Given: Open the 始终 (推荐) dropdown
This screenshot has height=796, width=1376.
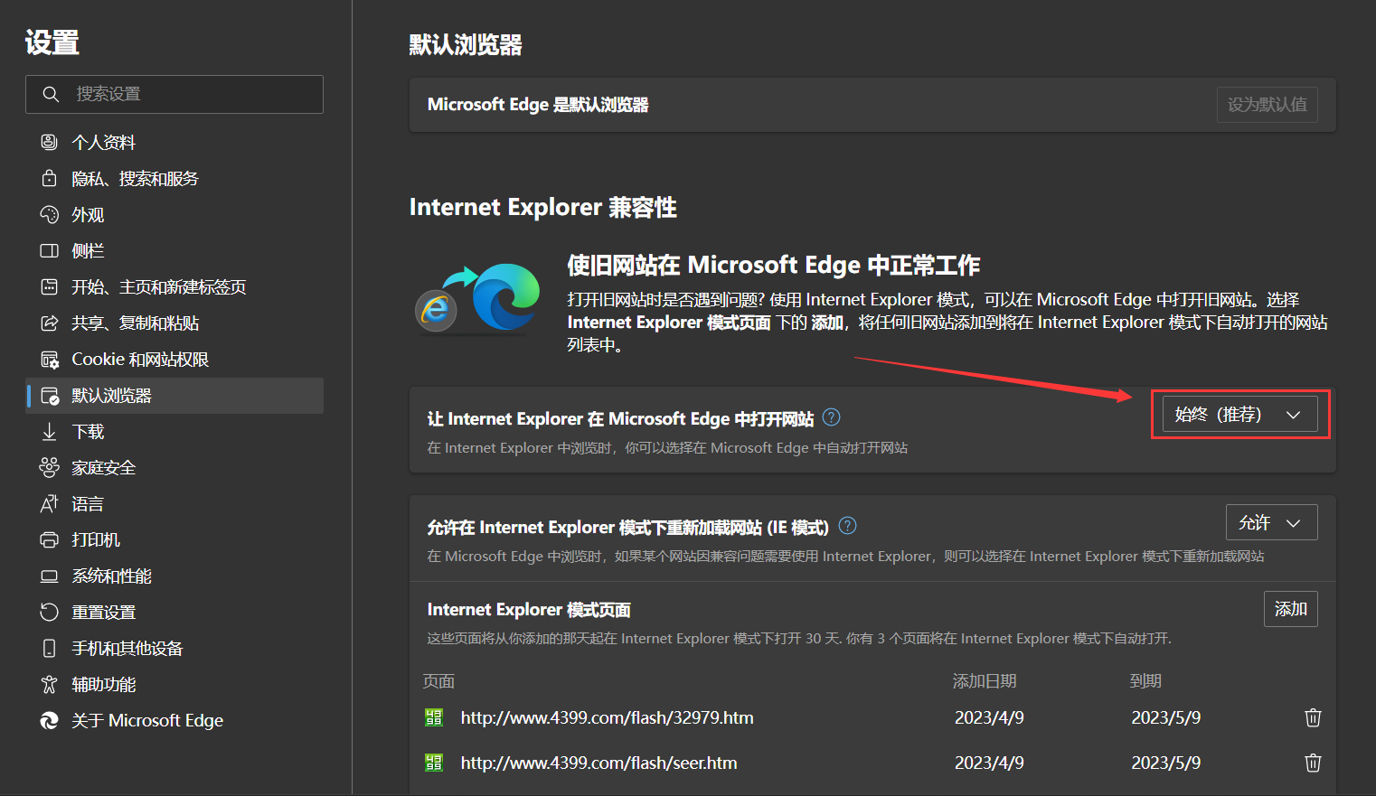Looking at the screenshot, I should click(1239, 415).
